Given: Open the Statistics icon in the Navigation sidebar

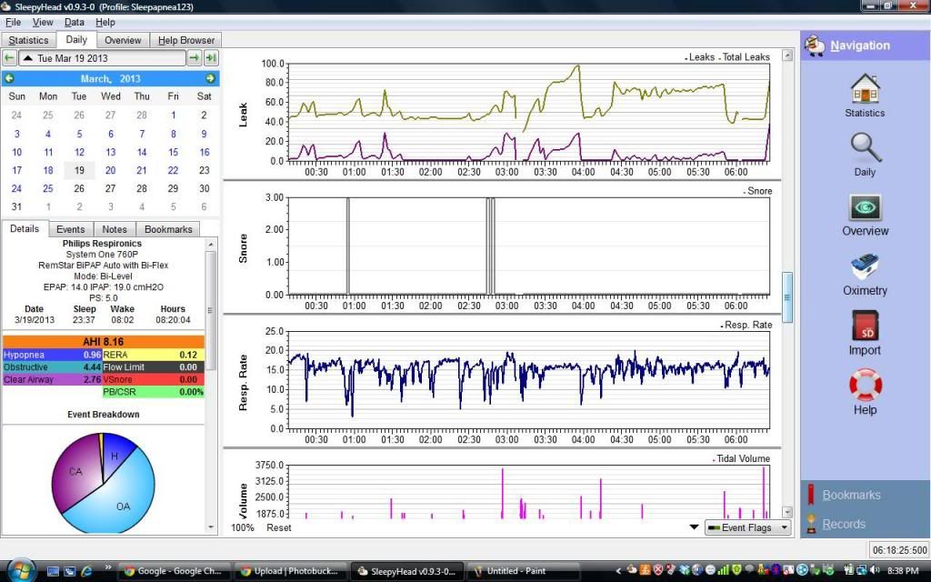Looking at the screenshot, I should 865,95.
